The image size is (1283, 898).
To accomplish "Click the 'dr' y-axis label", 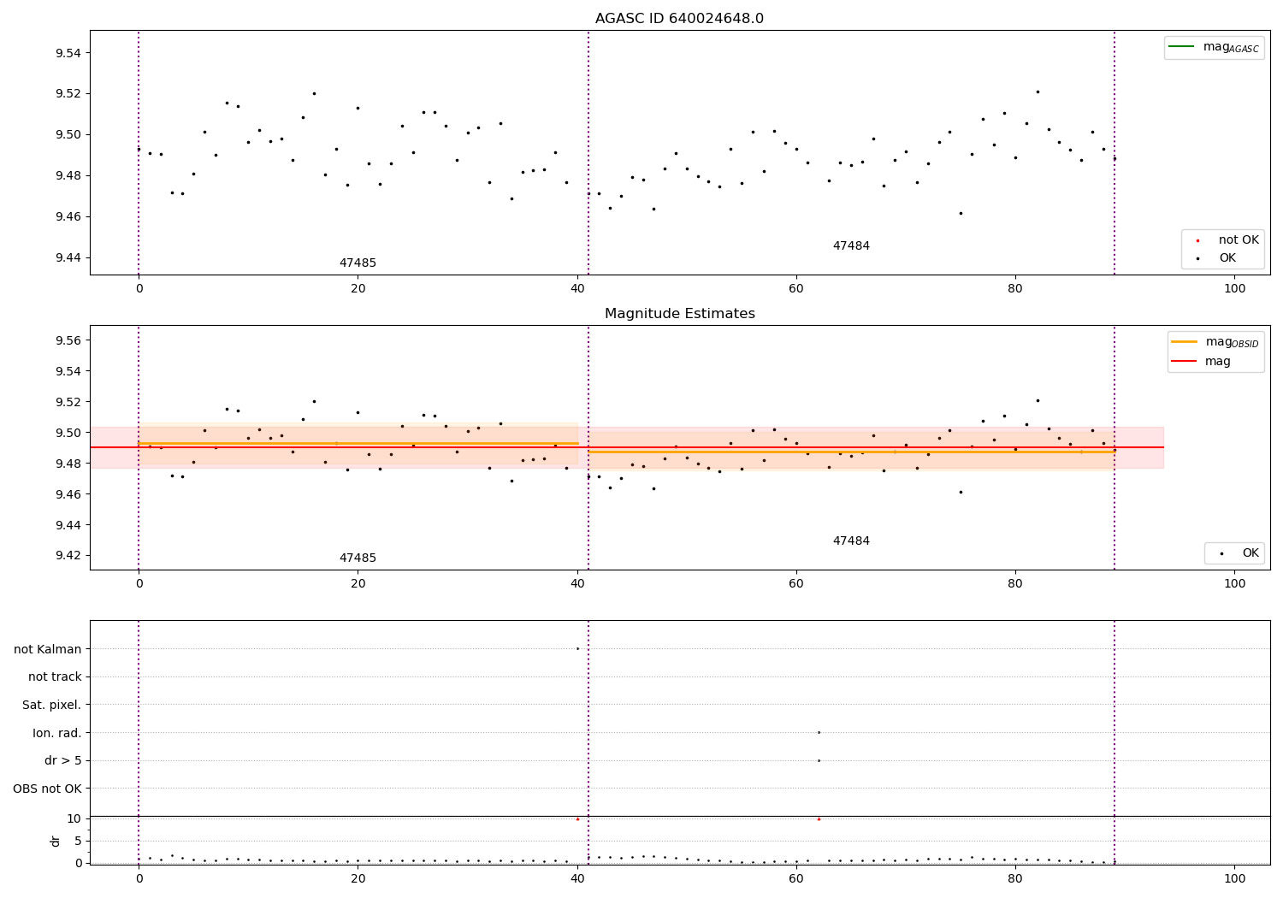I will [x=56, y=841].
